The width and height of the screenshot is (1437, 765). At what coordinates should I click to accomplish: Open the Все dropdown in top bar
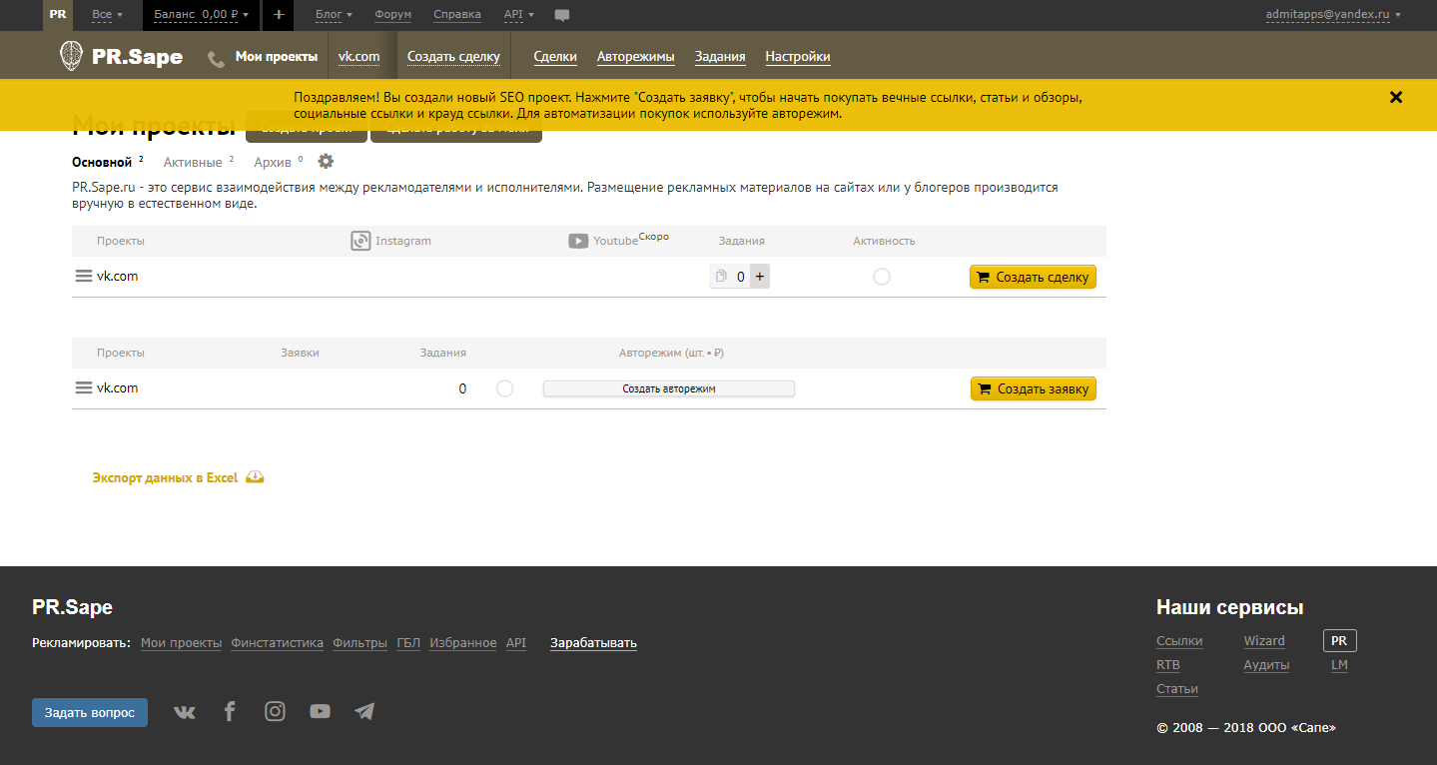coord(107,15)
